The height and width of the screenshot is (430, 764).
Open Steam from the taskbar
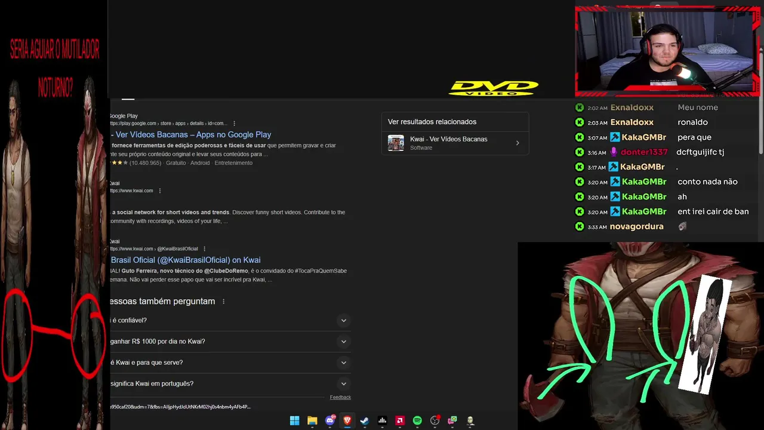[365, 420]
